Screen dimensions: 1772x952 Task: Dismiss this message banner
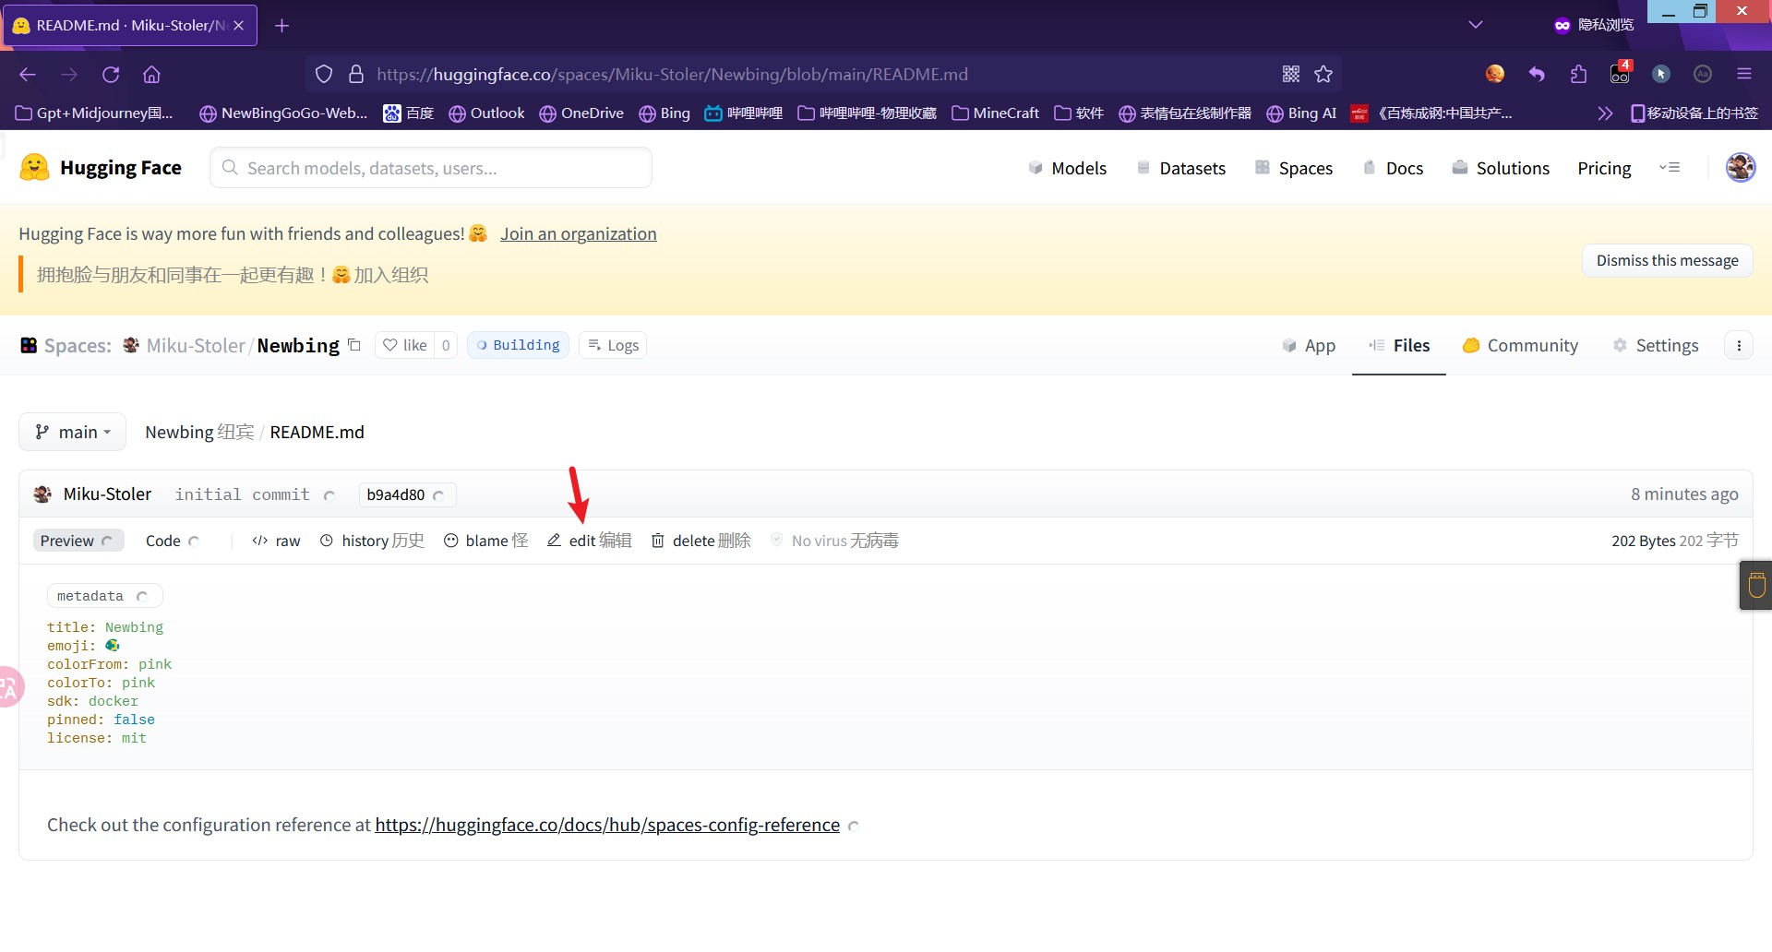(x=1667, y=261)
